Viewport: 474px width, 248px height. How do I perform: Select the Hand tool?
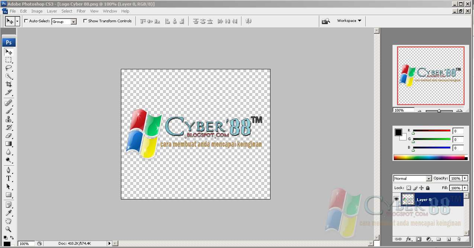coord(9,221)
